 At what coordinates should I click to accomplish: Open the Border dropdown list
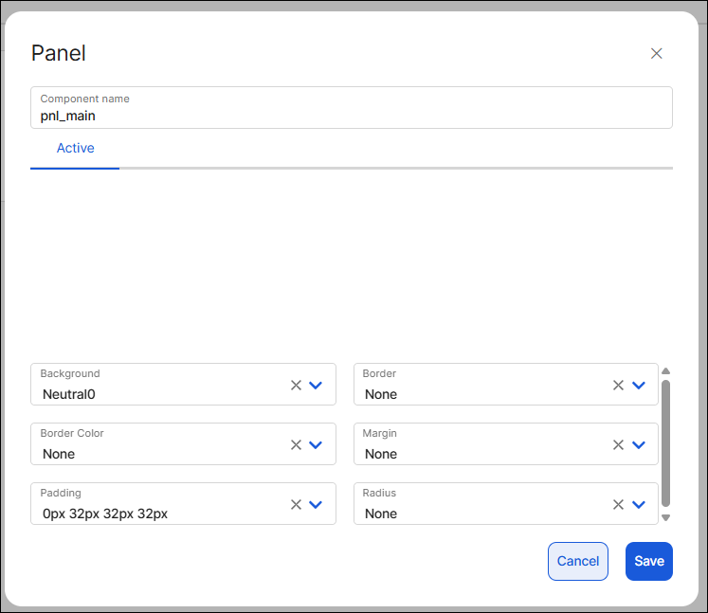(639, 385)
